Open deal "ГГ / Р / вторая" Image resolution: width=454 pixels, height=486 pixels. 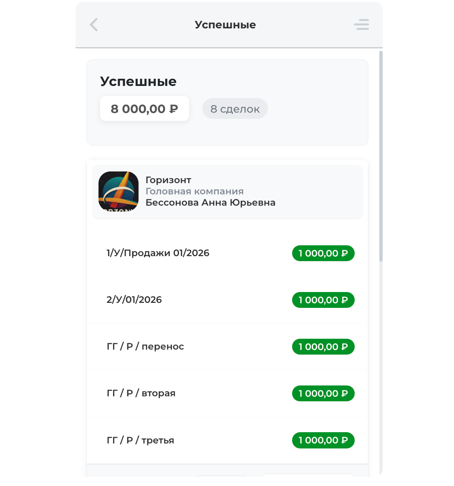point(141,393)
